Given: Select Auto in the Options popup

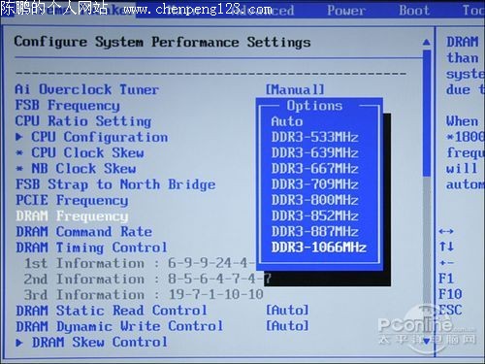Looking at the screenshot, I should 287,121.
